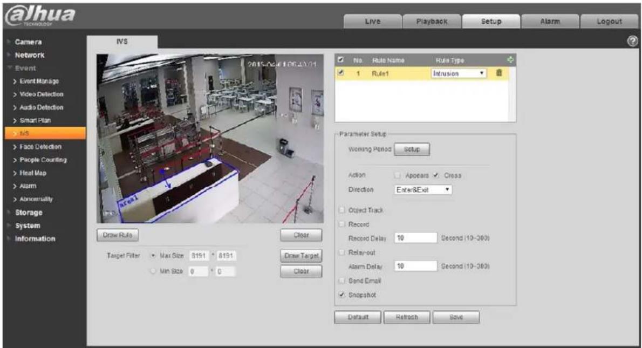Click the Rule Type column header
The image size is (642, 348).
pyautogui.click(x=449, y=60)
